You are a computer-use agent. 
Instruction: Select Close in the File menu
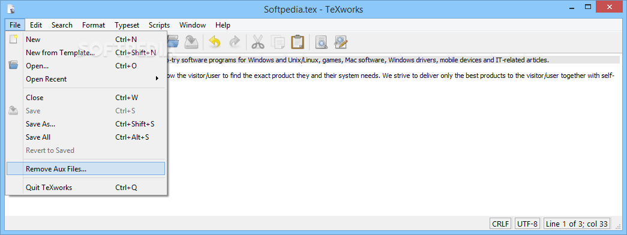coord(86,97)
